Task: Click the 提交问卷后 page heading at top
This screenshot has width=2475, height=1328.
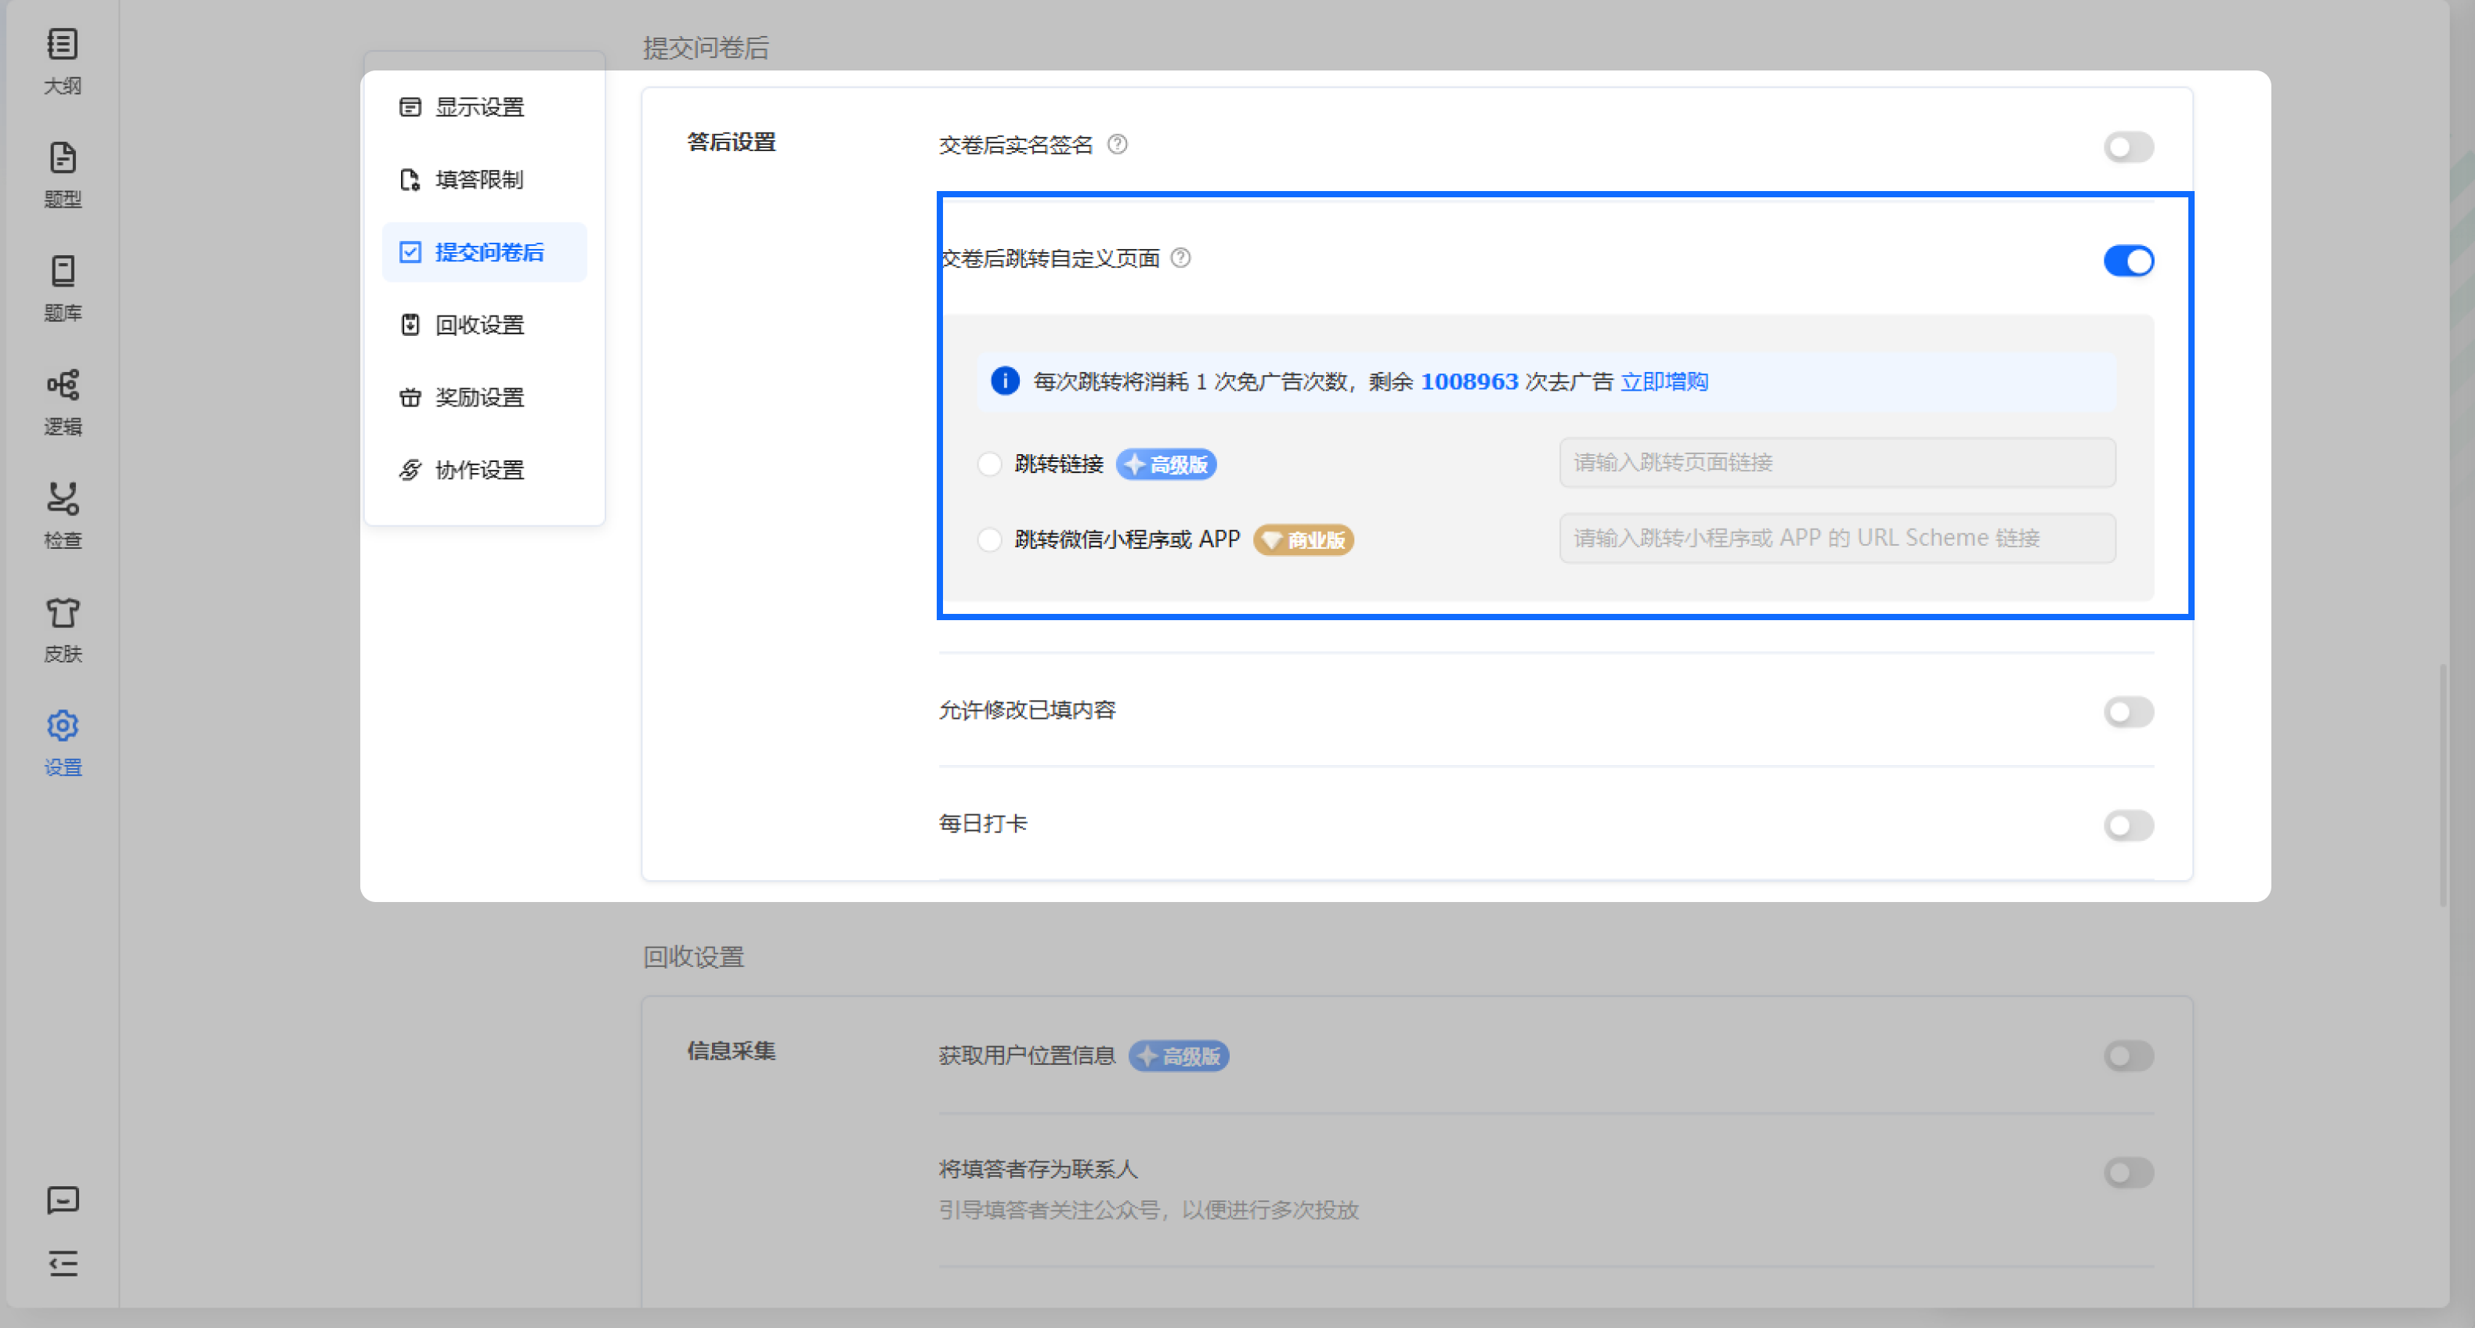Action: (x=706, y=48)
